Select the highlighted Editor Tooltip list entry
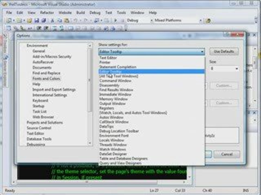This screenshot has width=261, height=195. click(151, 71)
